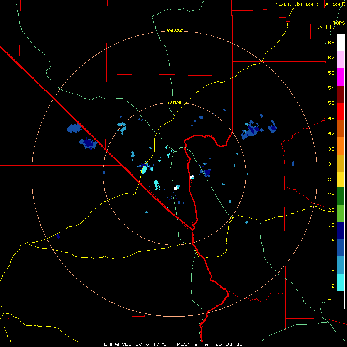Click the legend value "22"
The image size is (347, 347).
pyautogui.click(x=331, y=210)
